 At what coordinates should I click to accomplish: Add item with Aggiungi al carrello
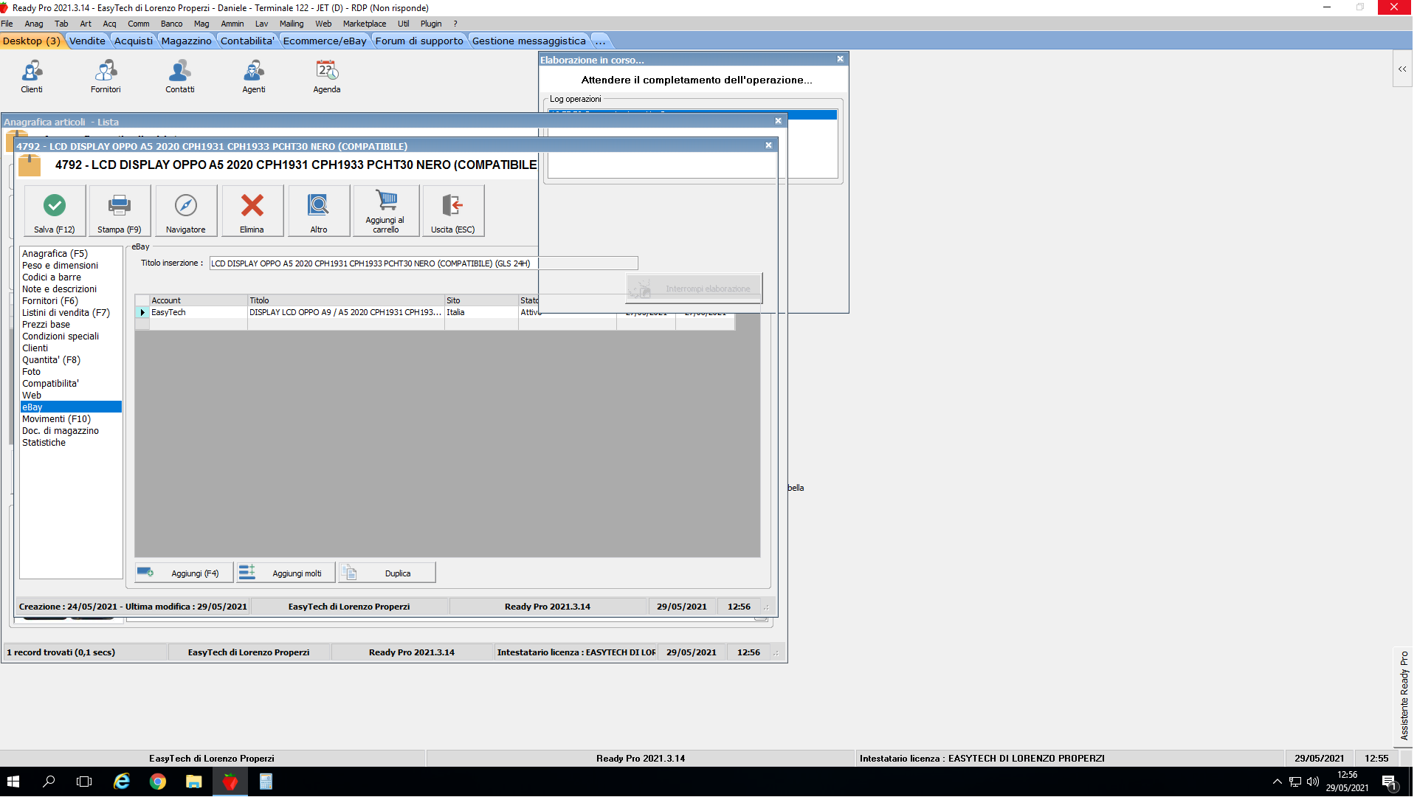tap(386, 211)
